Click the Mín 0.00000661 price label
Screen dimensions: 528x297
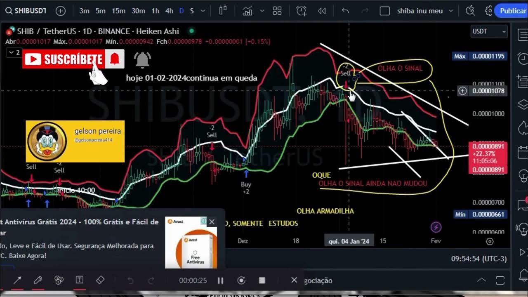480,214
